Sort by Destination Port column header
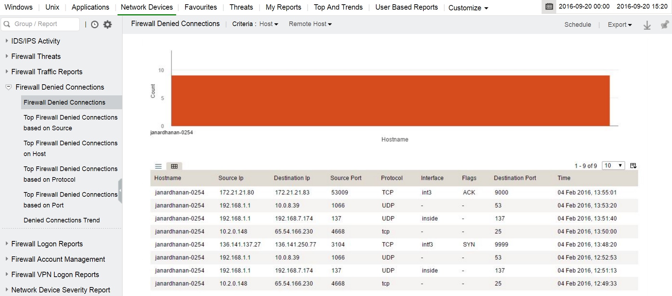The image size is (672, 296). click(x=515, y=178)
